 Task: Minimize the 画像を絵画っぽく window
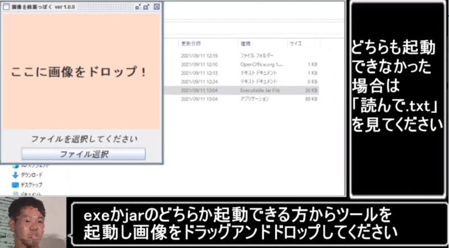point(138,7)
